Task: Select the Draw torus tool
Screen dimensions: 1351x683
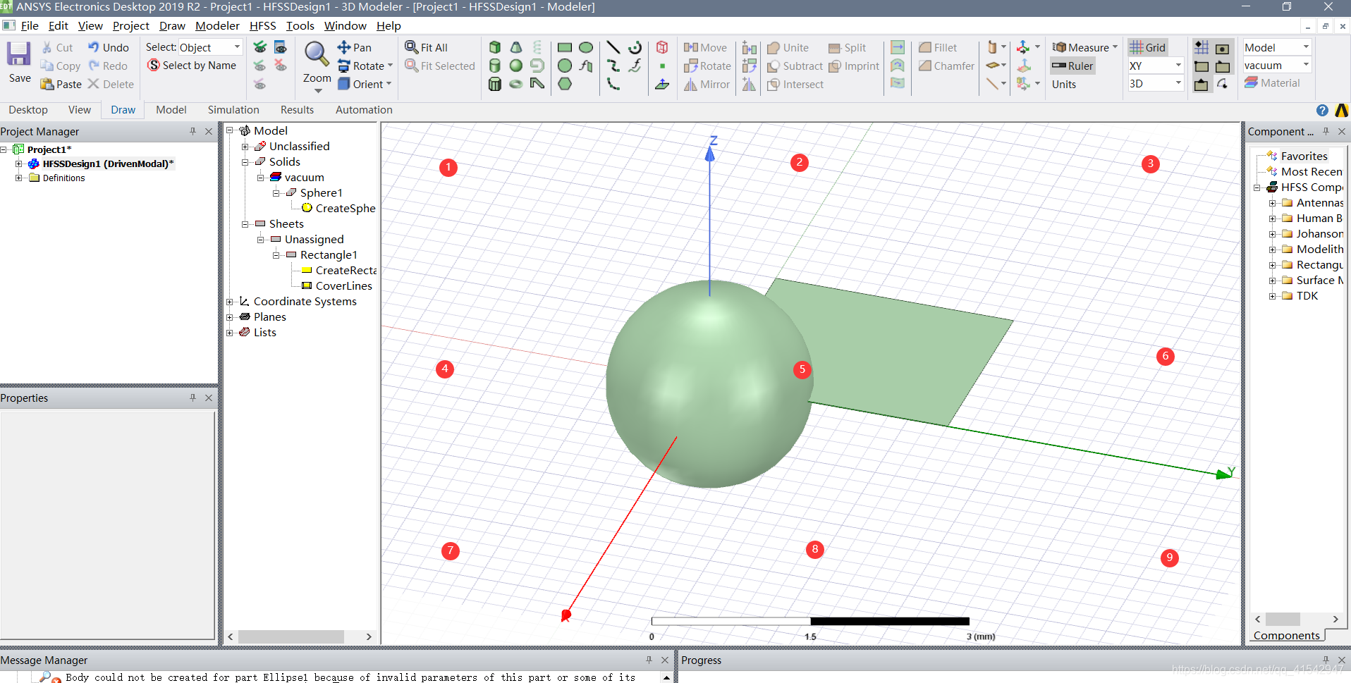Action: 516,84
